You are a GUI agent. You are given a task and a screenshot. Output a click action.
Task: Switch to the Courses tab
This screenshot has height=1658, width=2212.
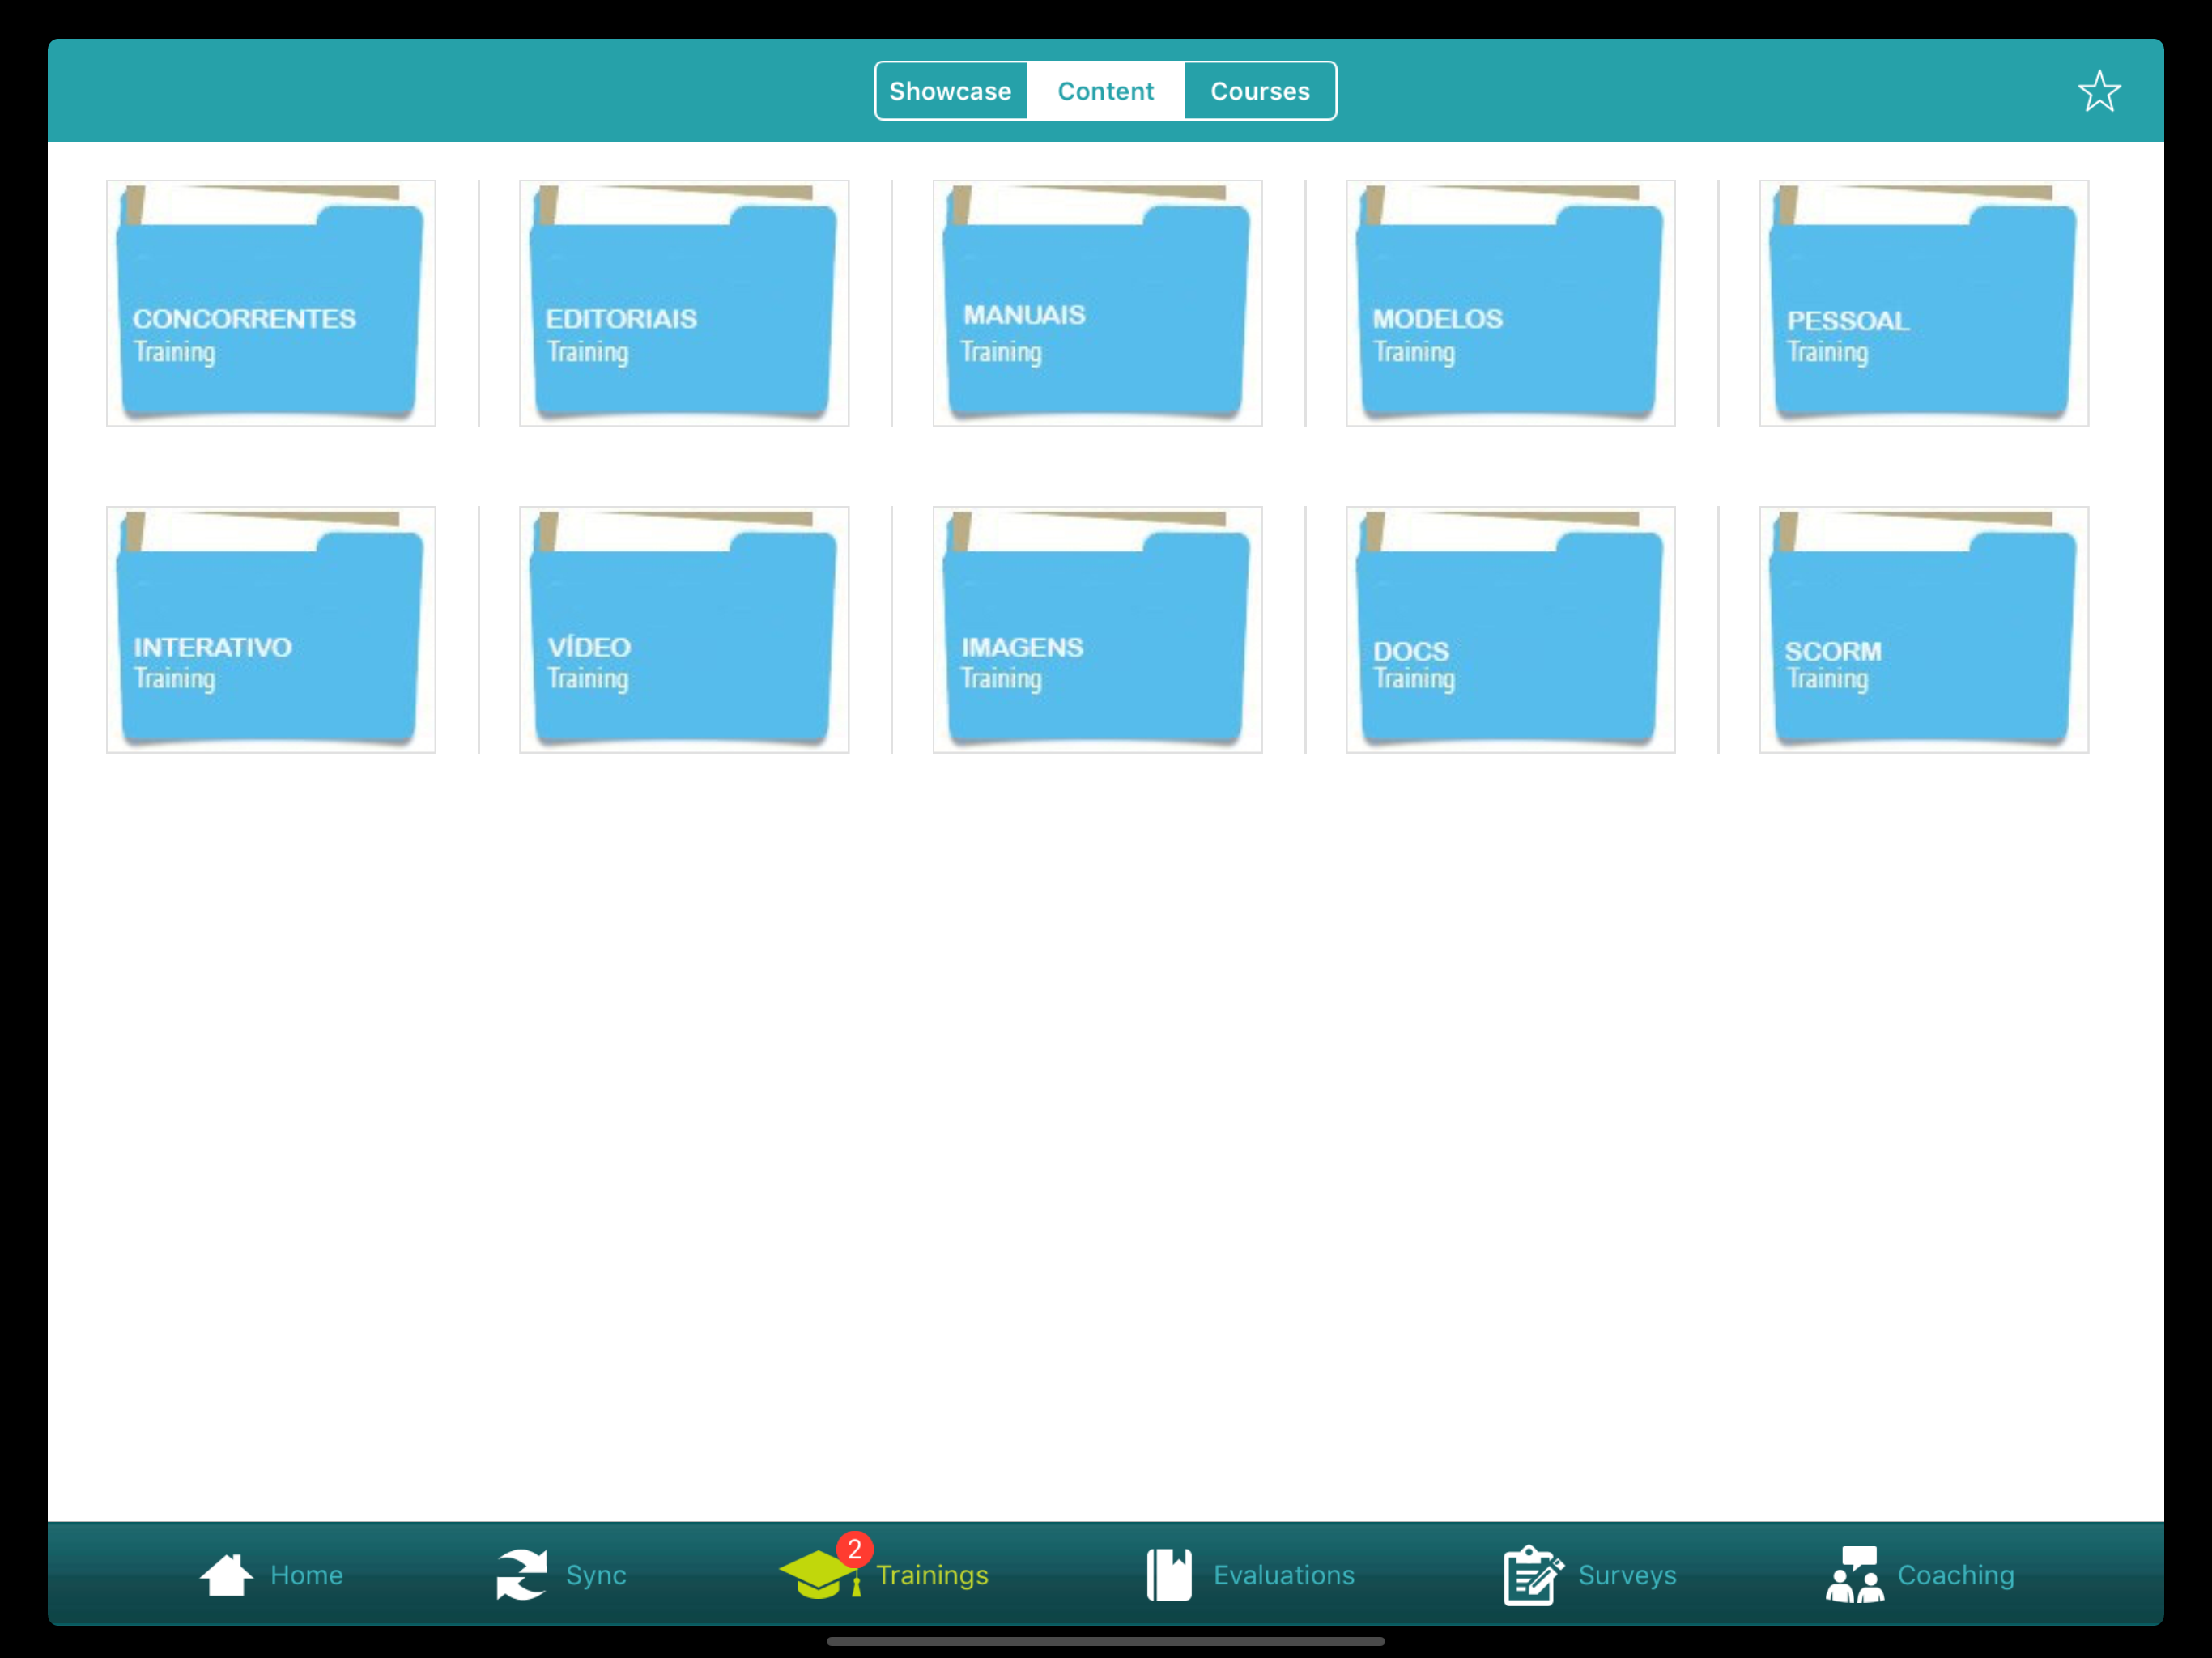tap(1260, 91)
